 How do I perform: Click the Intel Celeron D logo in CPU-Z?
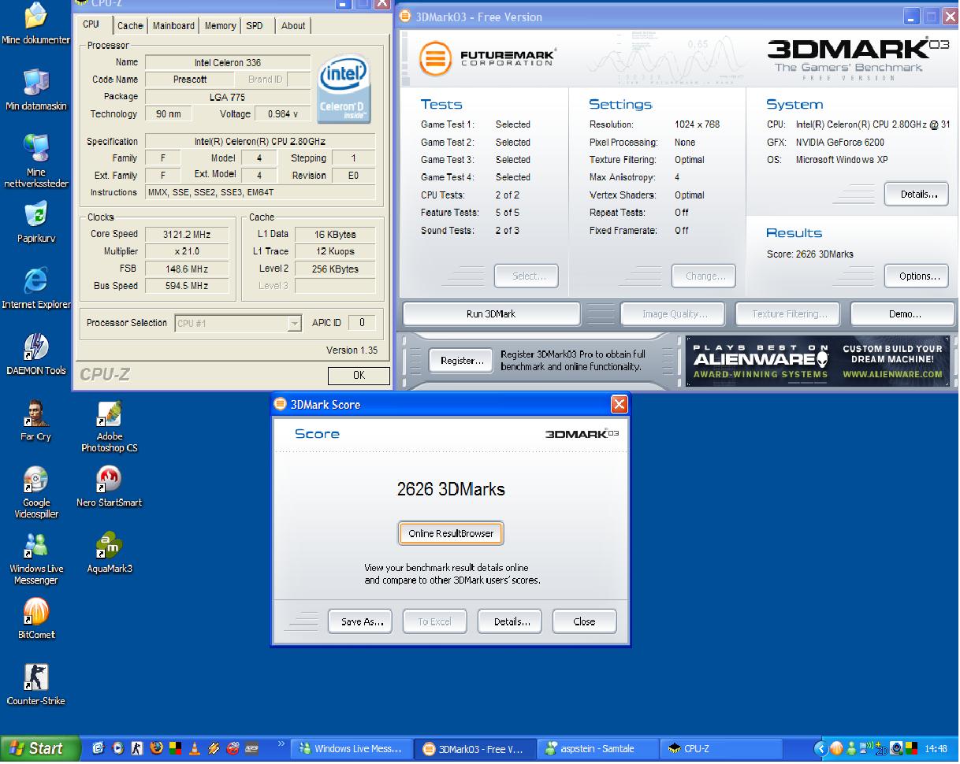coord(344,91)
